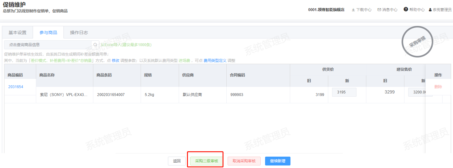Open the 消息中心 envelope icon
The height and width of the screenshot is (168, 453).
[x=379, y=10]
